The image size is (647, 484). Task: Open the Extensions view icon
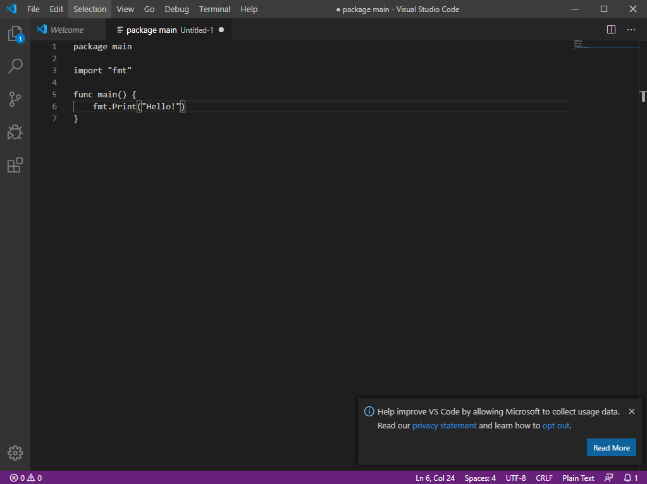[x=15, y=165]
